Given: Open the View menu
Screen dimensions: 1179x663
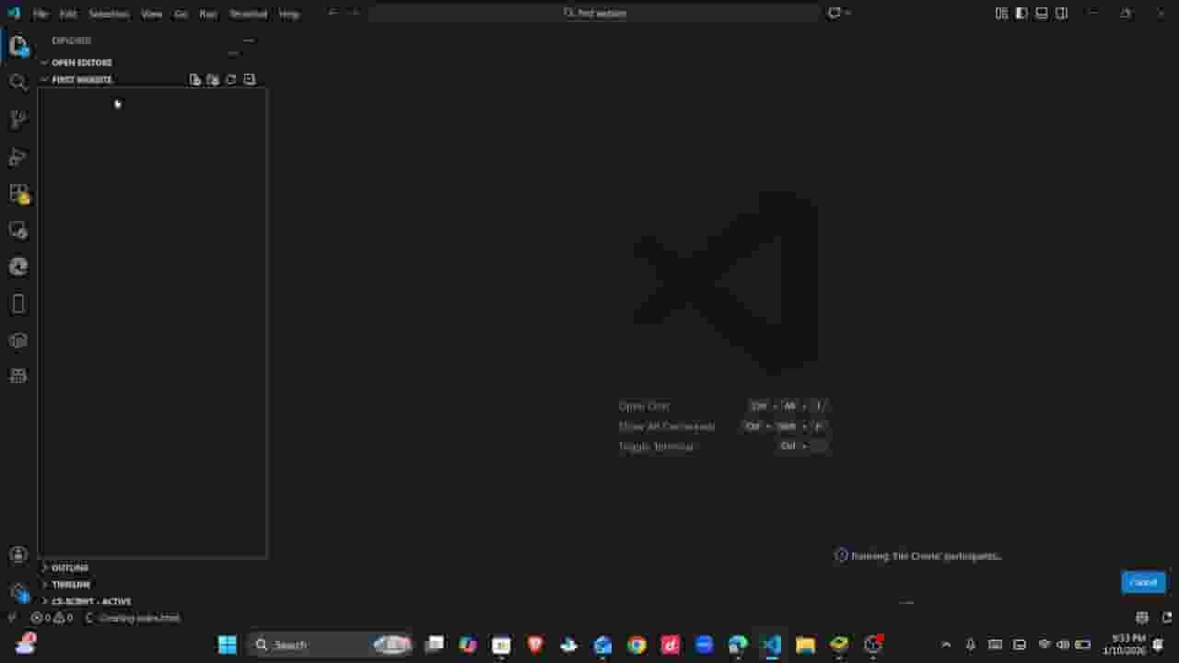Looking at the screenshot, I should point(152,14).
